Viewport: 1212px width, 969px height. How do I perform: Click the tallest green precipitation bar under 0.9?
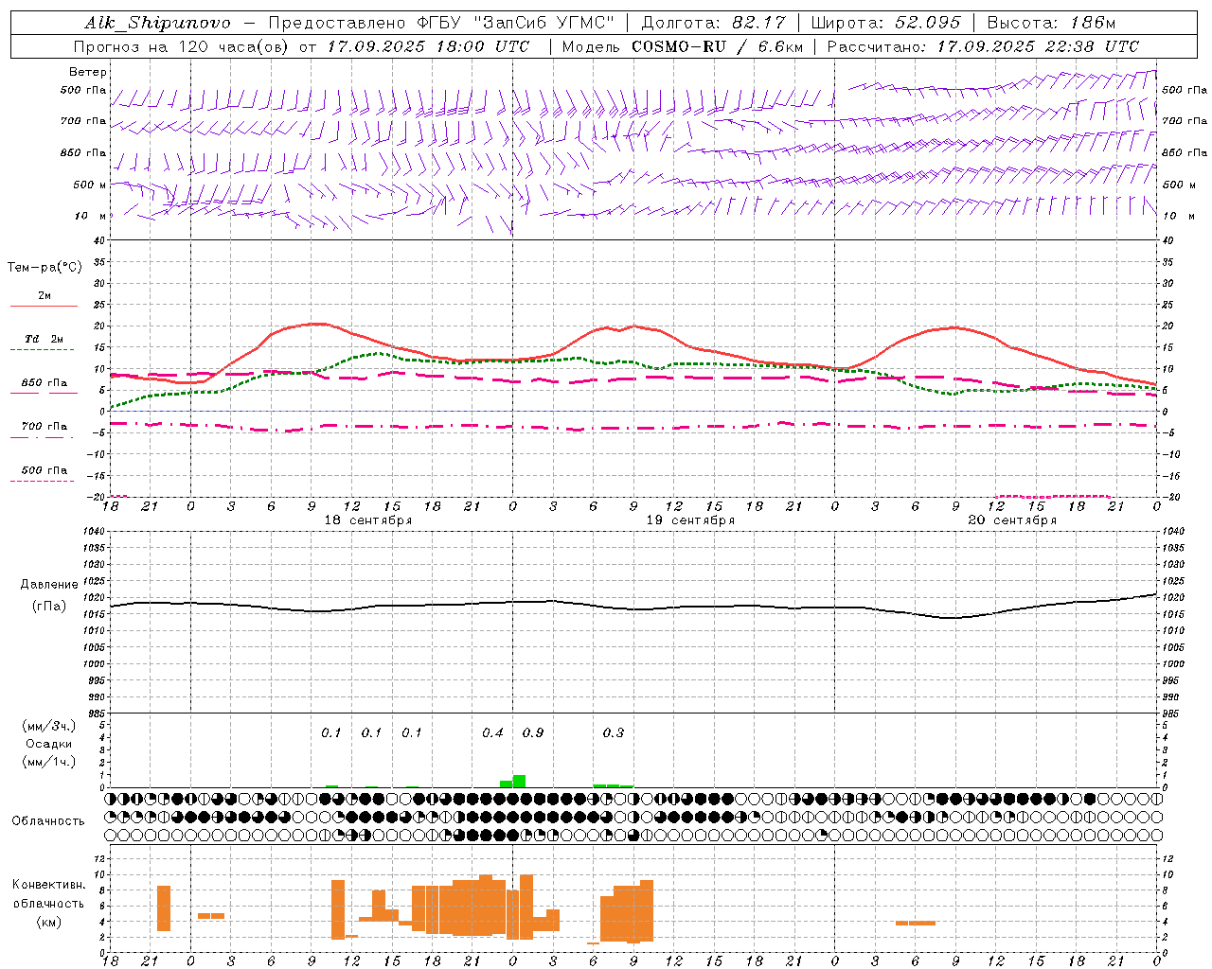519,782
